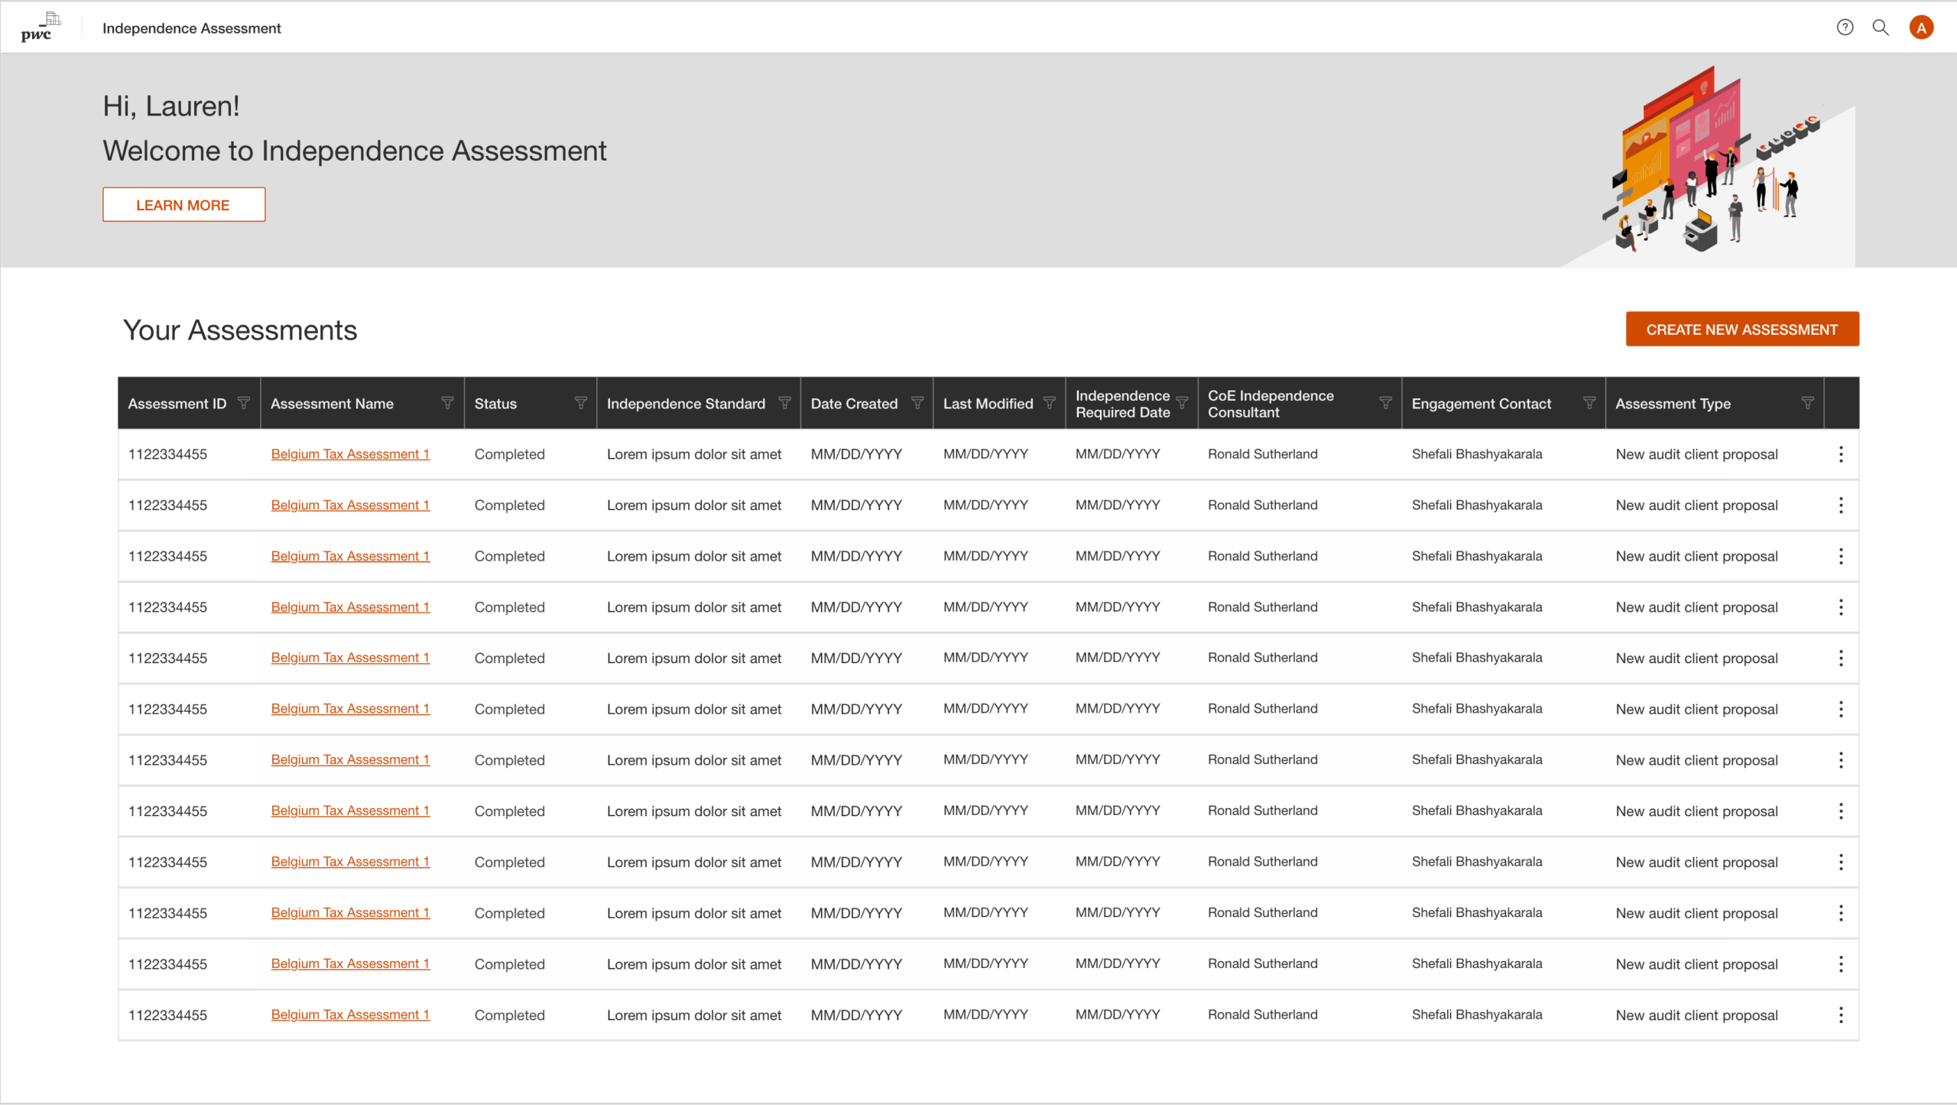Open first Belgium Tax Assessment 1 link
The image size is (1957, 1105).
[x=350, y=454]
